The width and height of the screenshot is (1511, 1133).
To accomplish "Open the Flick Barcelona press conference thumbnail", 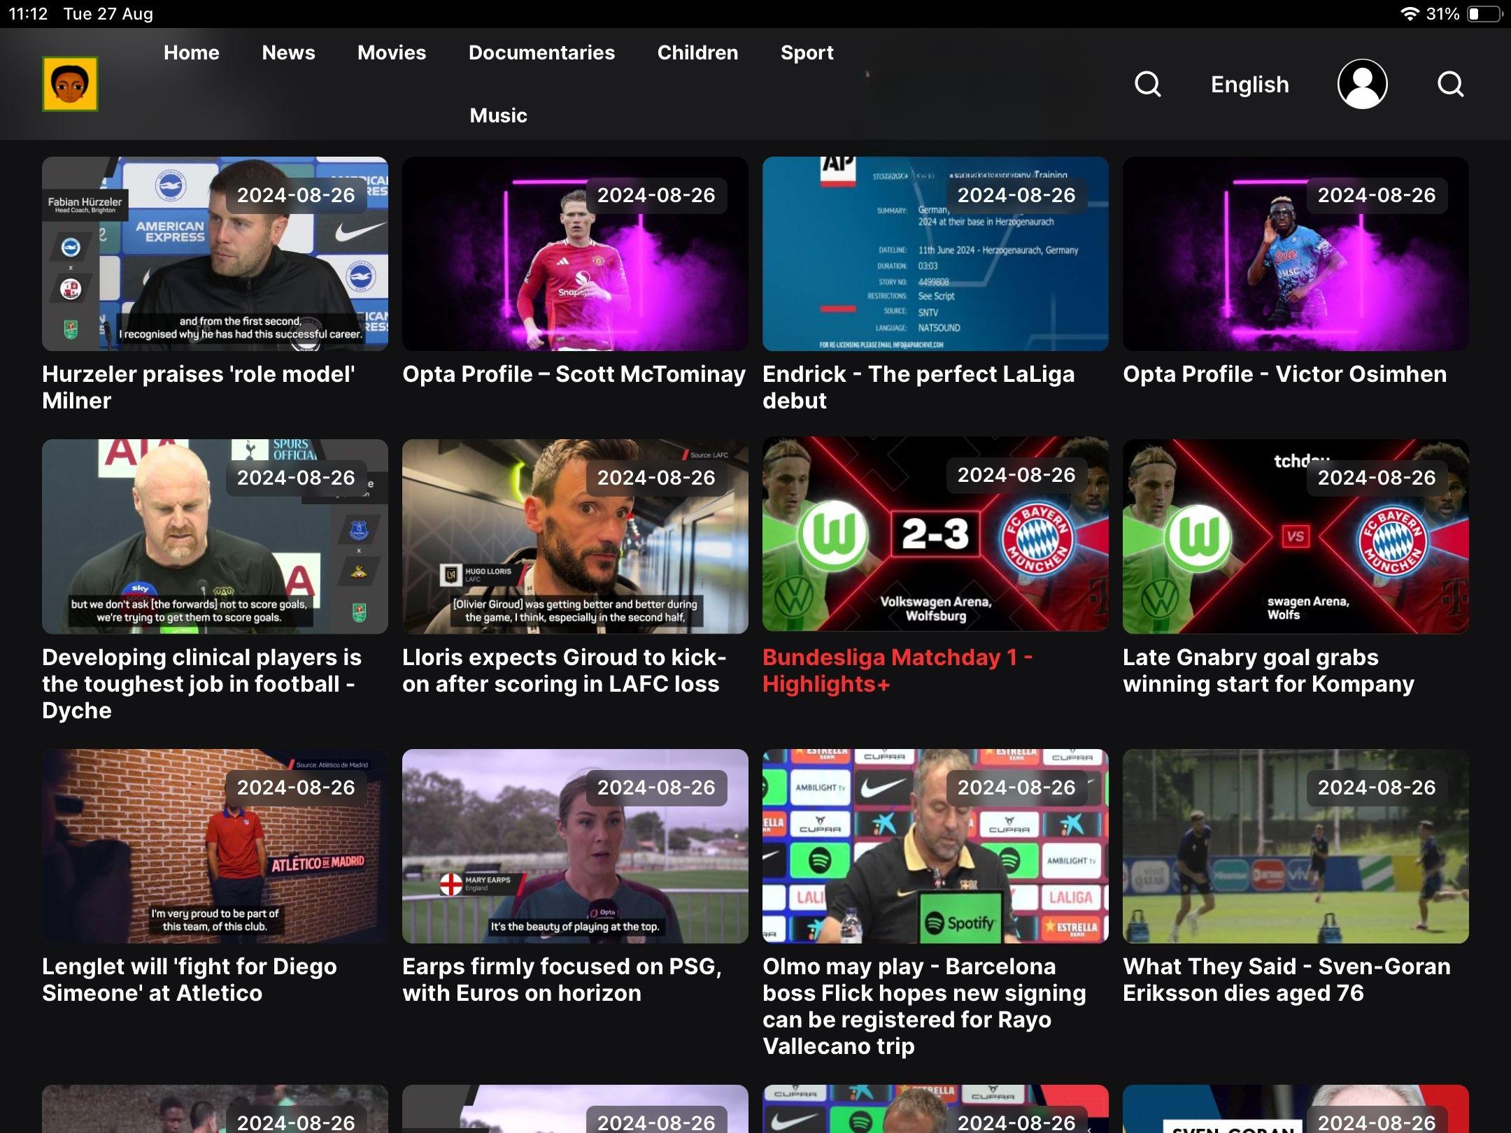I will tap(935, 846).
